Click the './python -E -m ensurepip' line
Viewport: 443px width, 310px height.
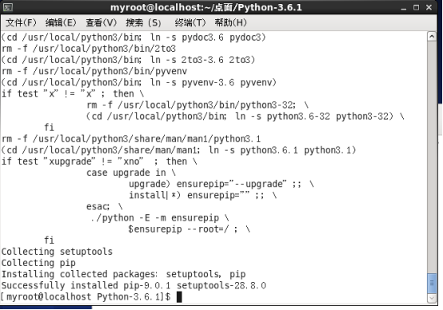pos(160,218)
